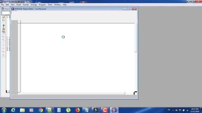
Task: Open Google Chrome from taskbar
Action: tap(41, 110)
